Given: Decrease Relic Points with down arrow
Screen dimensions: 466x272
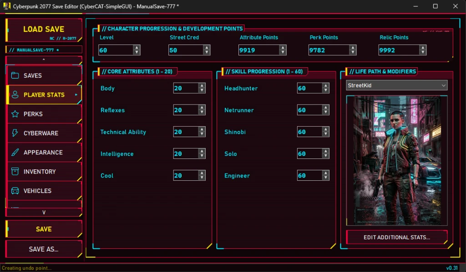Looking at the screenshot, I should click(423, 53).
